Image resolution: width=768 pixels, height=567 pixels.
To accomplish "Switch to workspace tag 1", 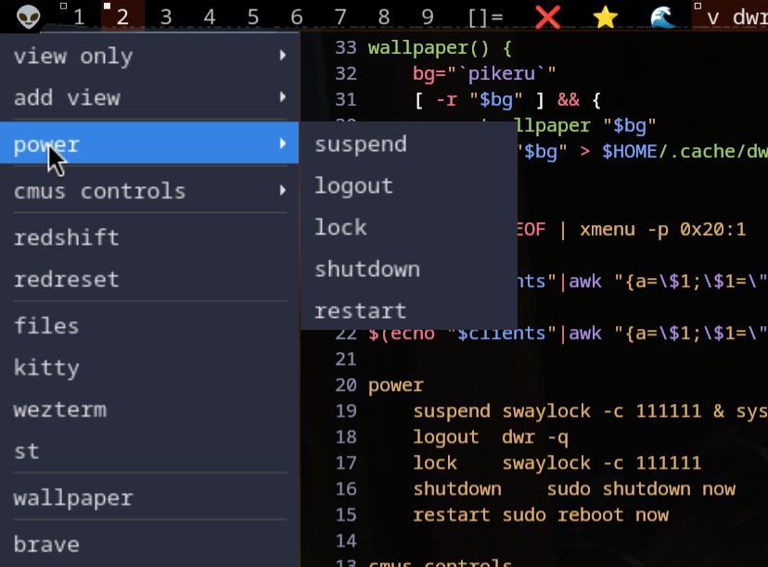I will click(x=79, y=17).
